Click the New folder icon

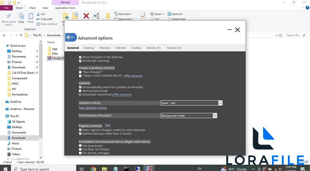coord(108,16)
